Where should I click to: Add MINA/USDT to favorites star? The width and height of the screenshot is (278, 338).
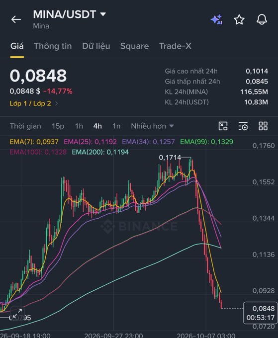tap(239, 19)
